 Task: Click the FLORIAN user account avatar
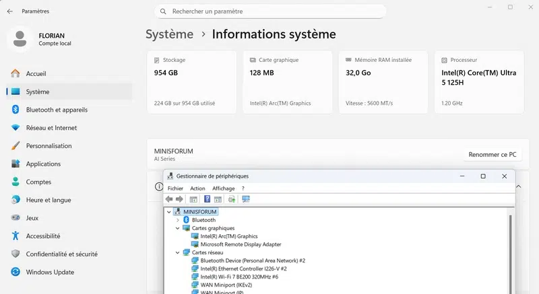point(20,39)
